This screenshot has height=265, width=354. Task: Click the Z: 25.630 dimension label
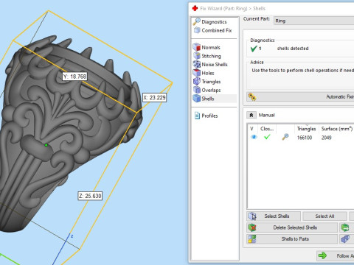[x=90, y=196]
